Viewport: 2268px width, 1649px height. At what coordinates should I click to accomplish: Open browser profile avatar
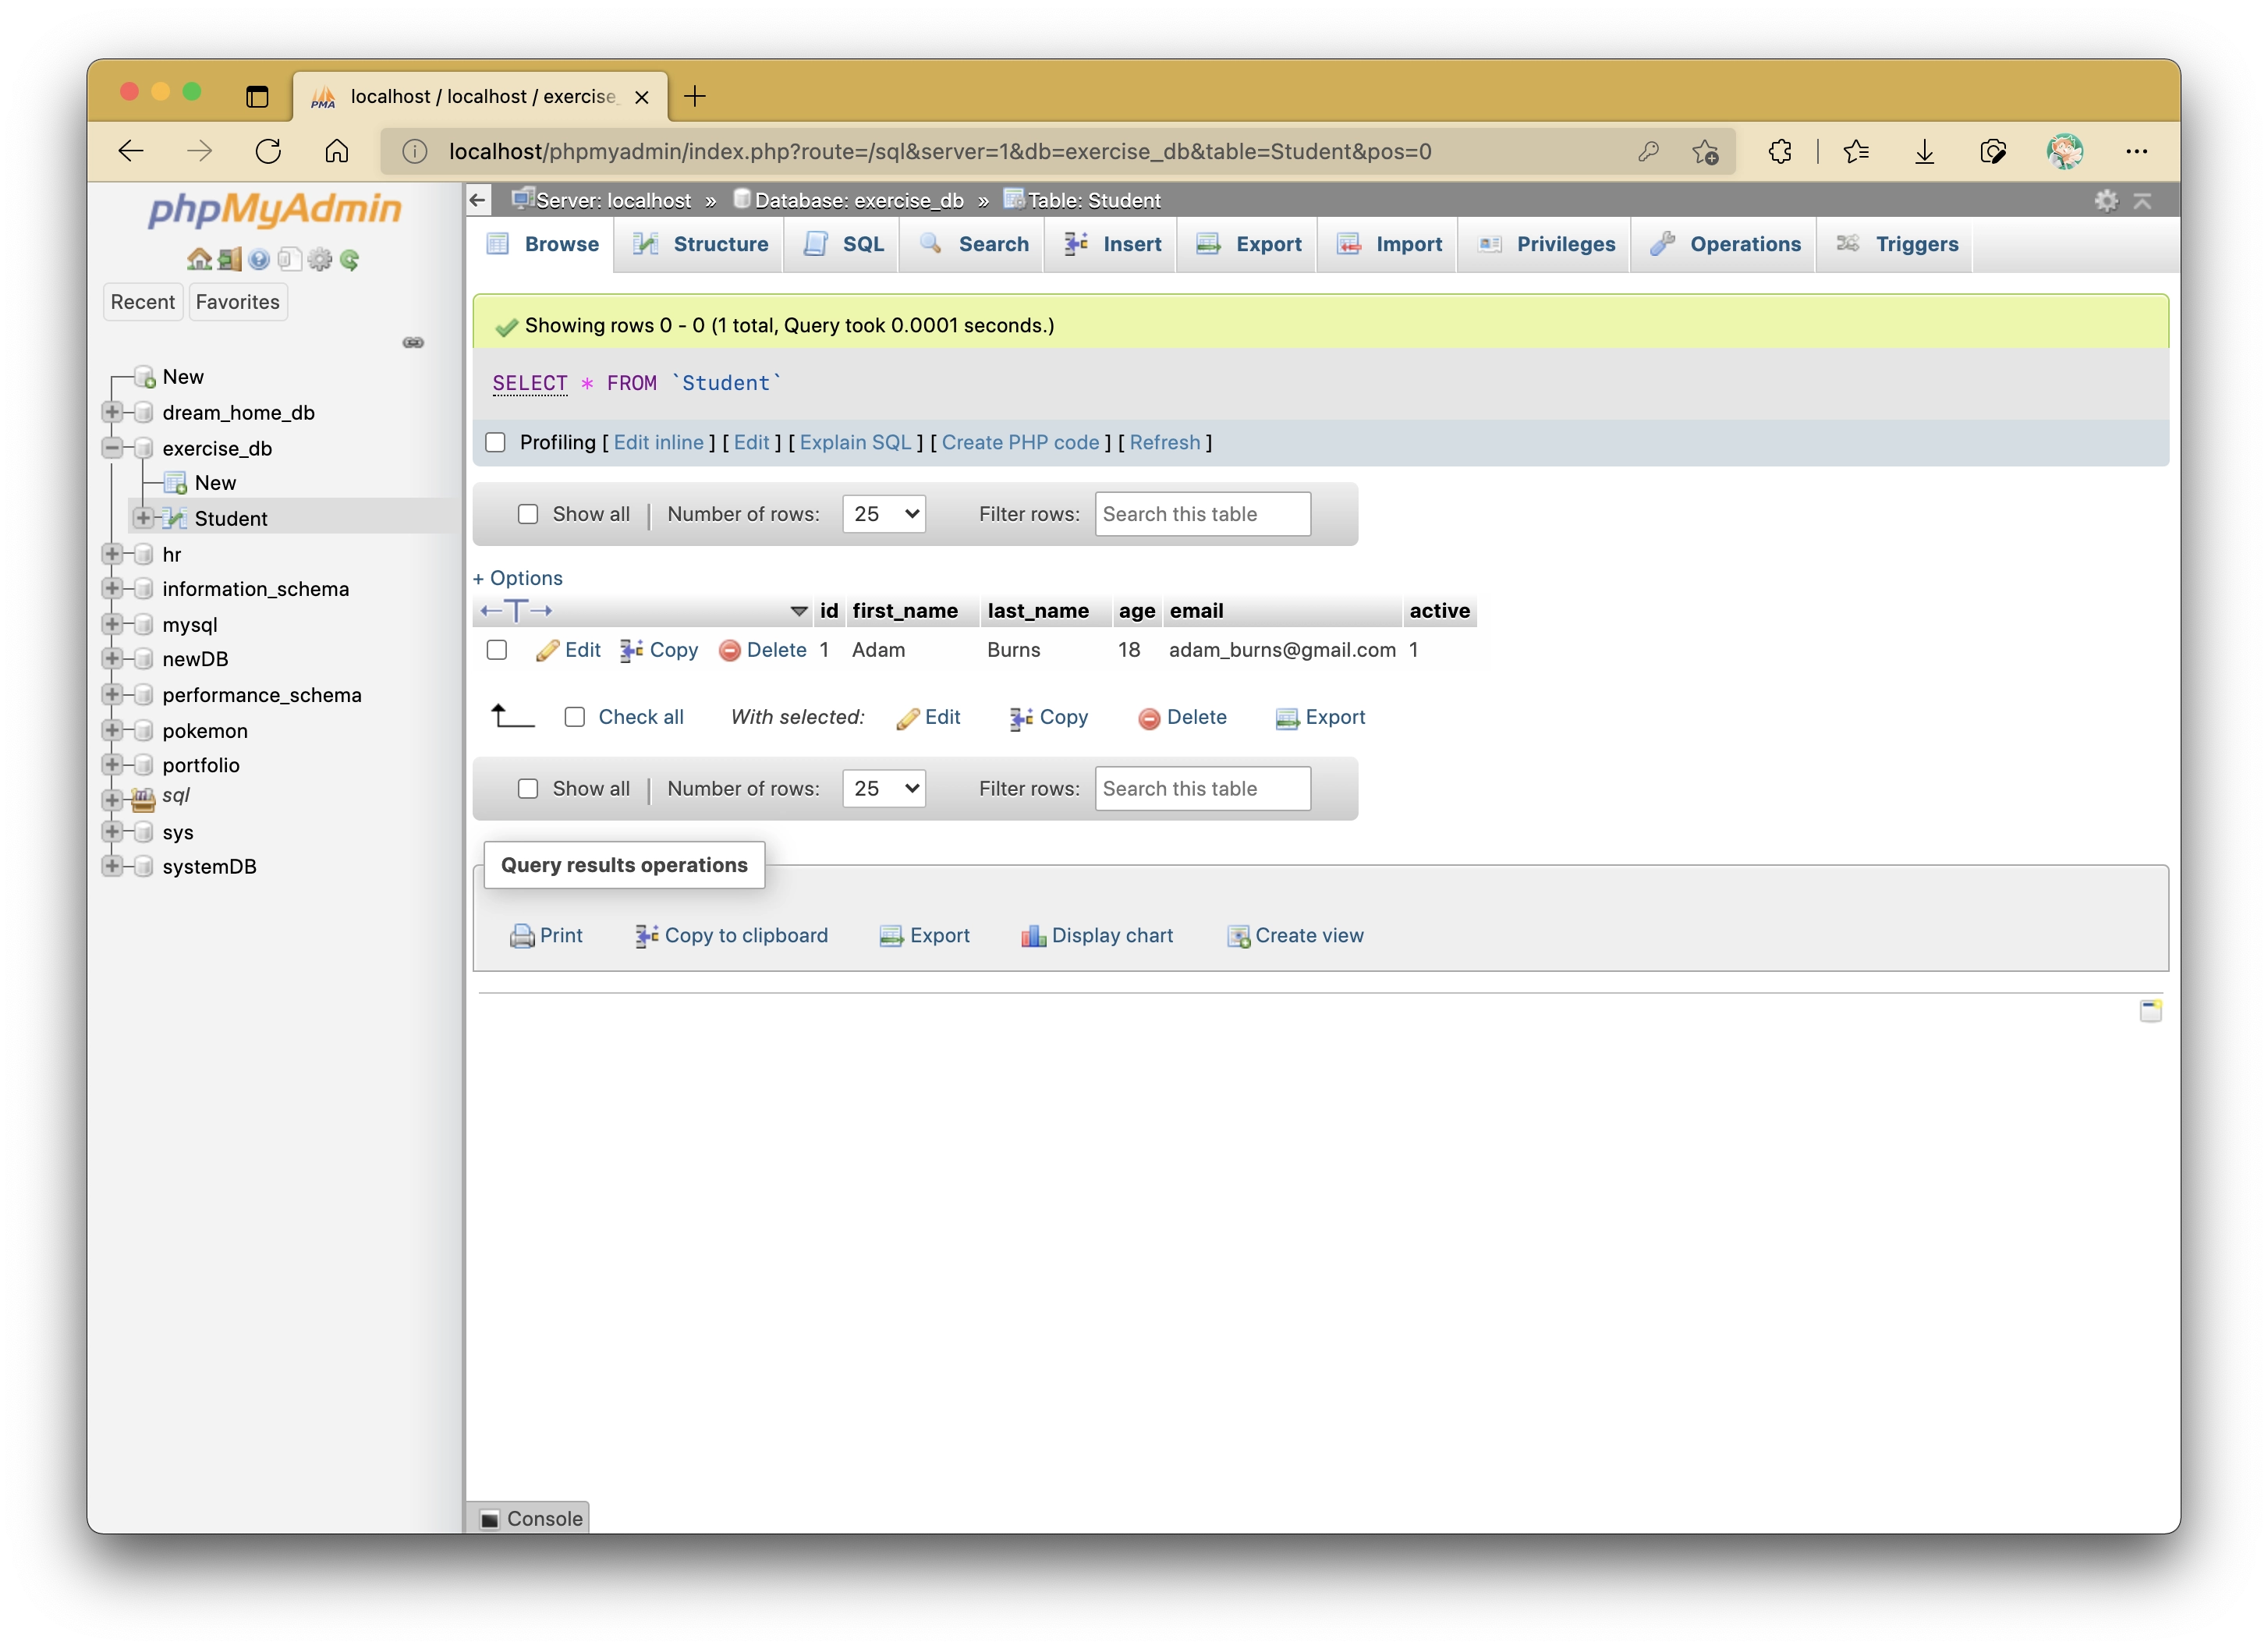[2064, 151]
